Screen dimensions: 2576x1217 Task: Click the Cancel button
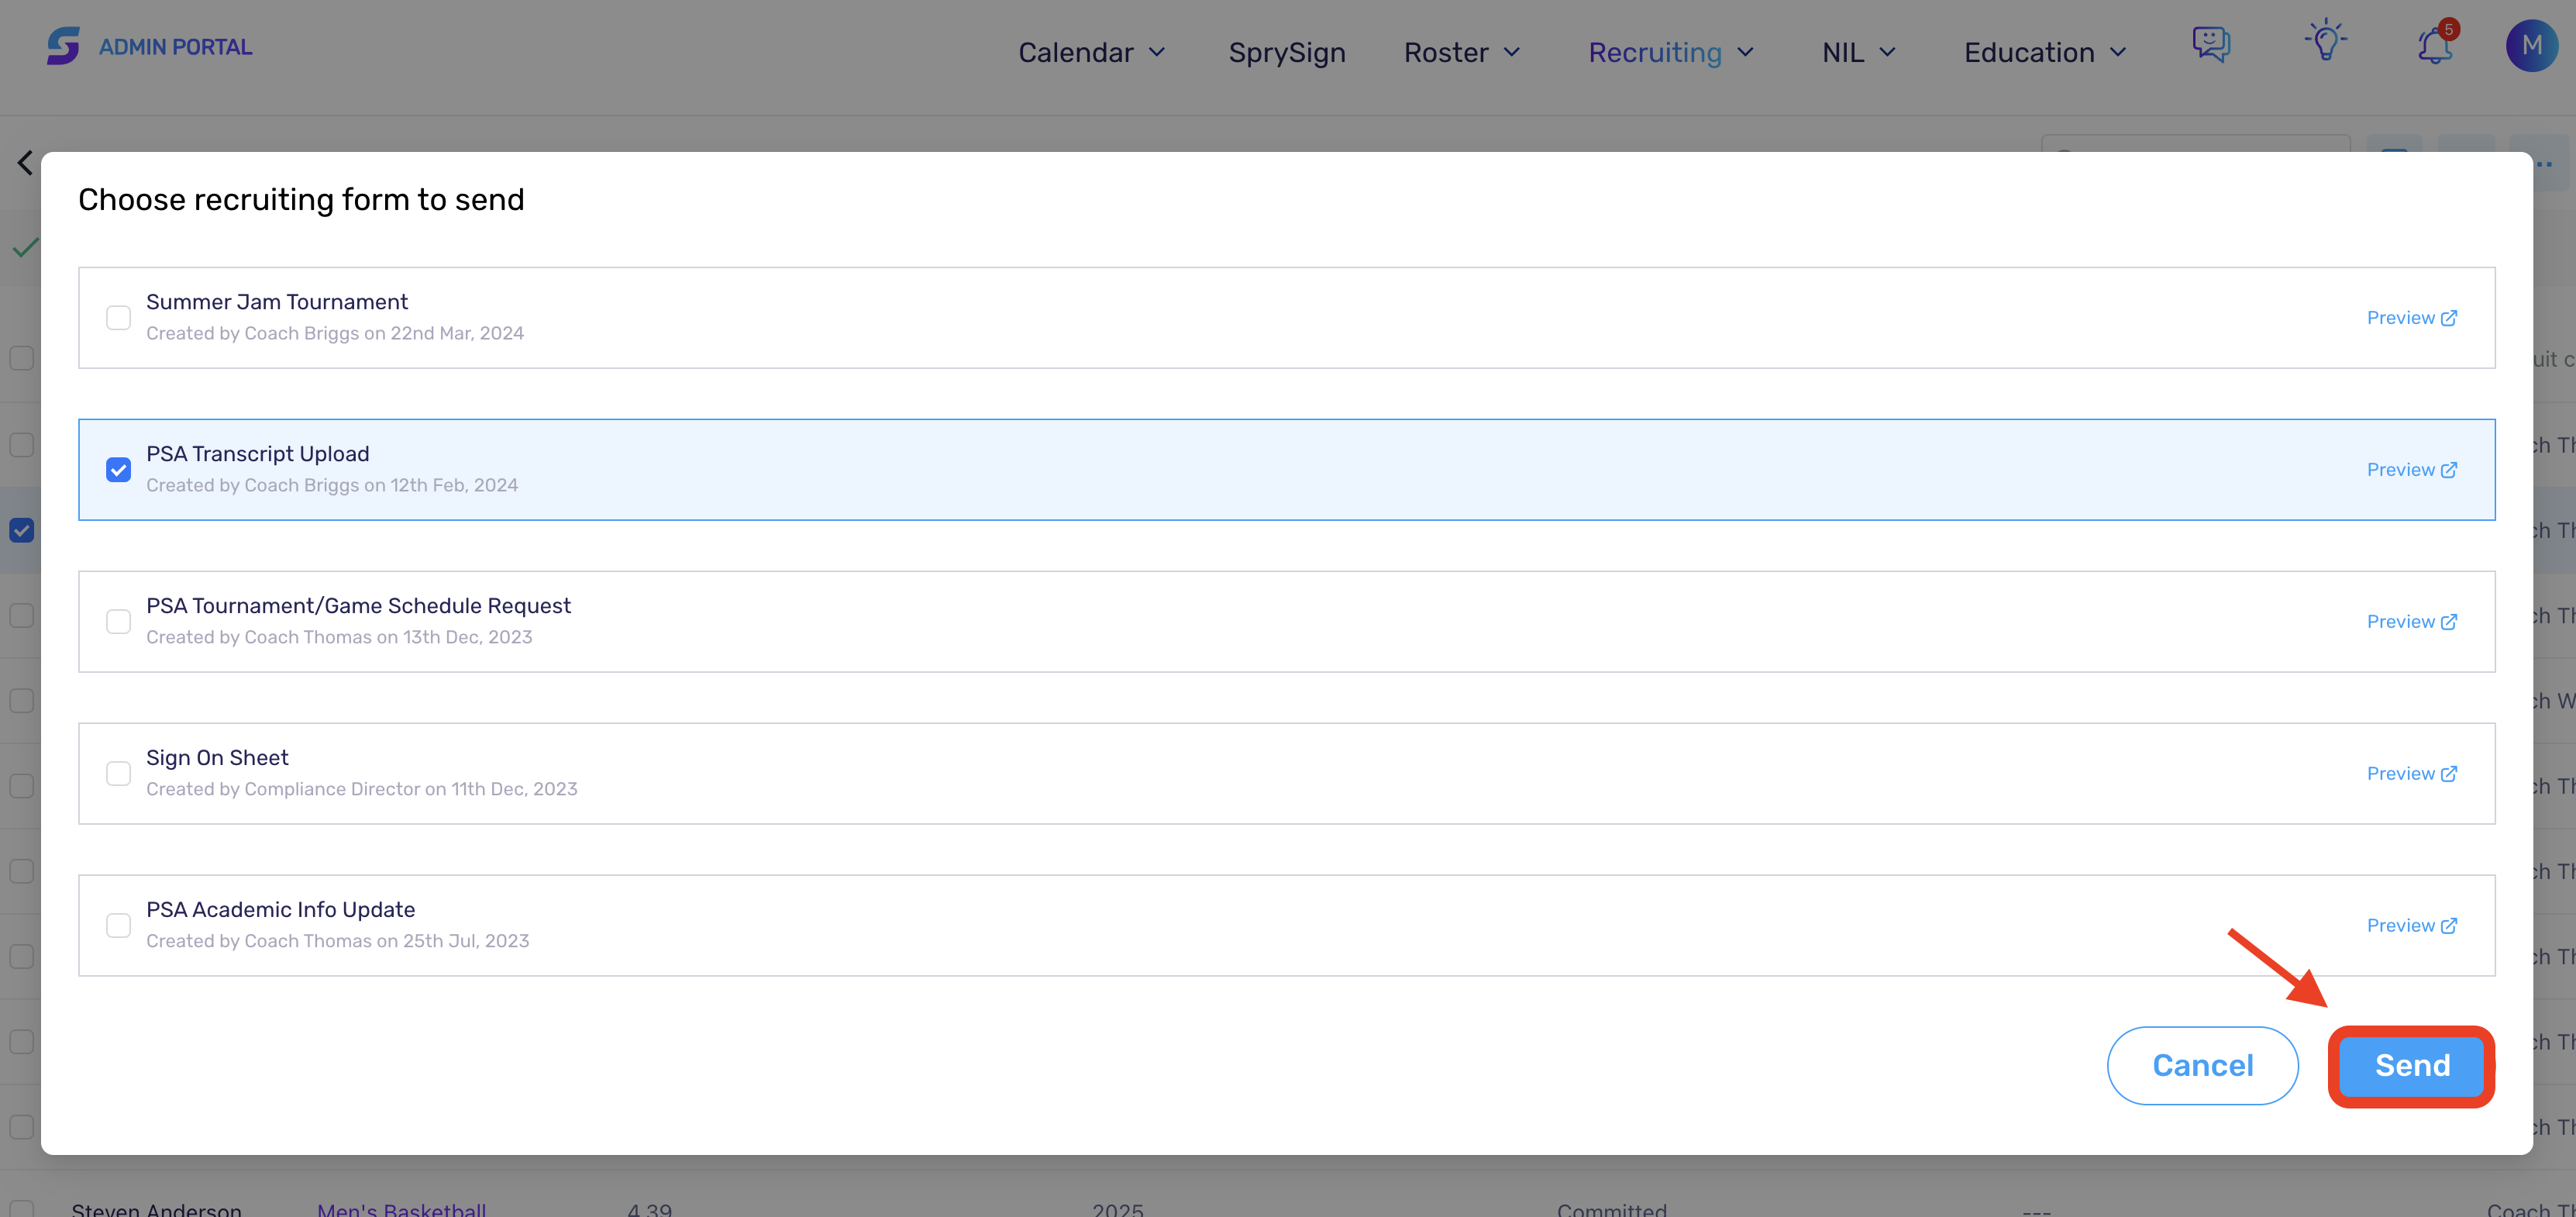point(2203,1066)
